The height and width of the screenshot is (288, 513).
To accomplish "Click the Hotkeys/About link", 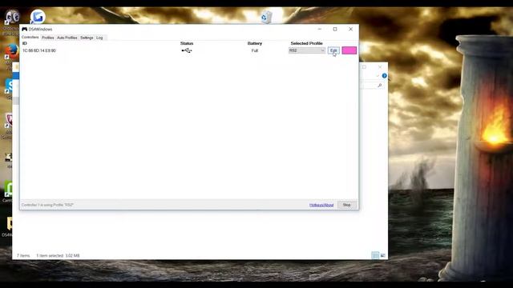I will pos(321,205).
